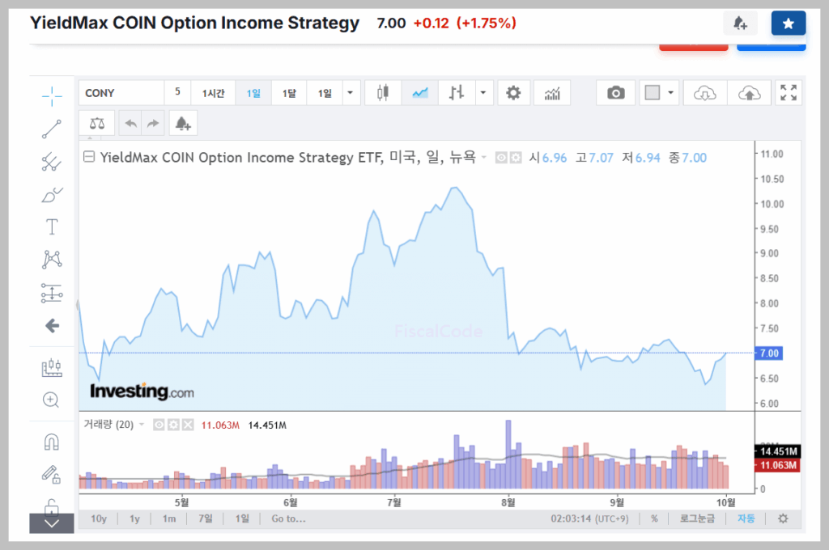
Task: Click the CONY symbol input field
Action: click(x=121, y=93)
